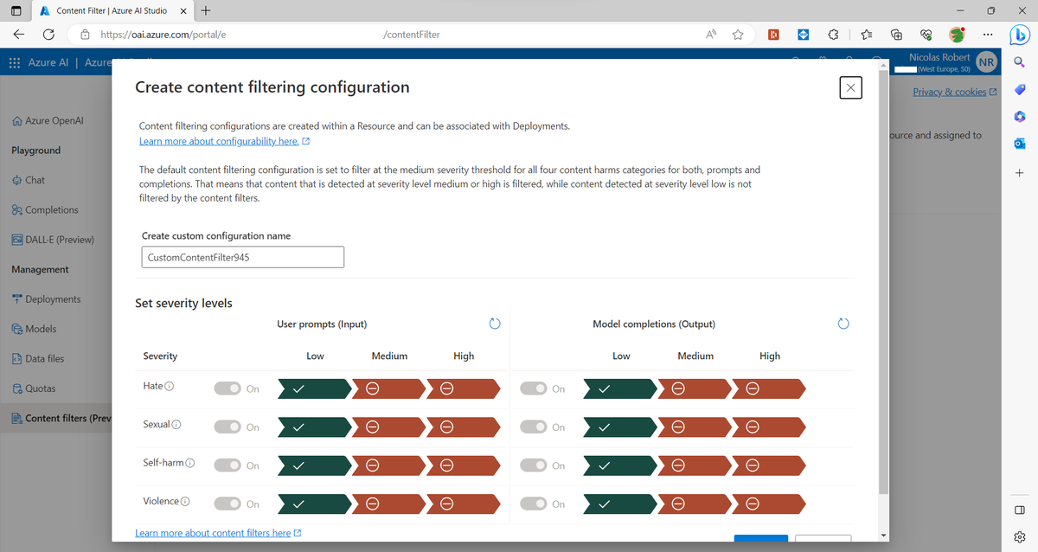Open browser Settings and more menu
The image size is (1038, 552).
(988, 35)
